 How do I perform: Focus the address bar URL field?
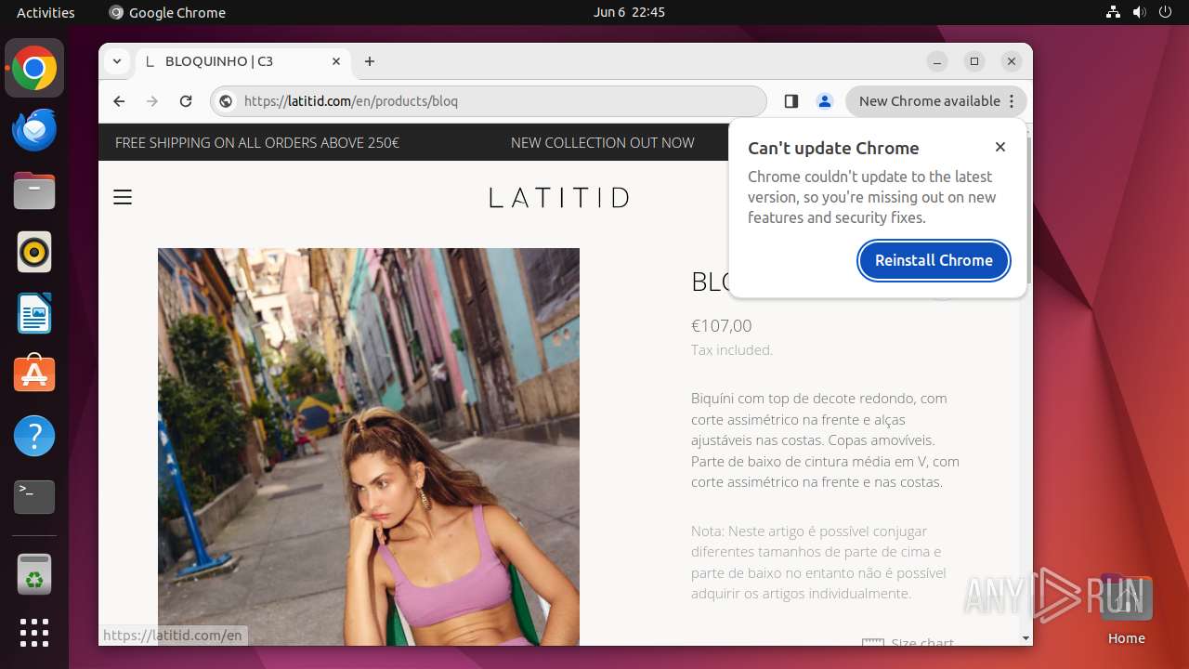488,101
